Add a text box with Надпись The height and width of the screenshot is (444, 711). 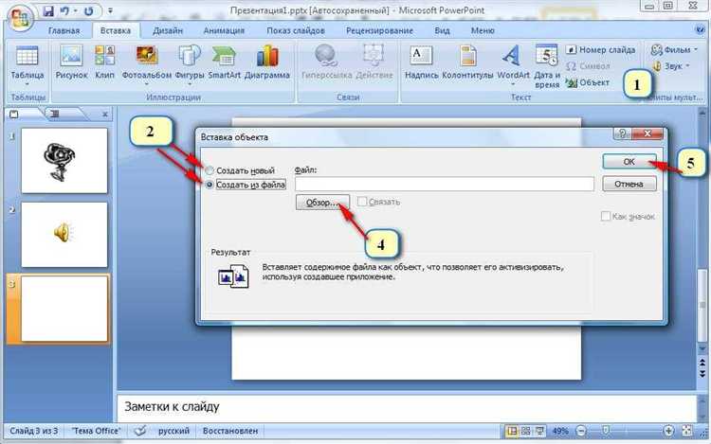point(421,63)
